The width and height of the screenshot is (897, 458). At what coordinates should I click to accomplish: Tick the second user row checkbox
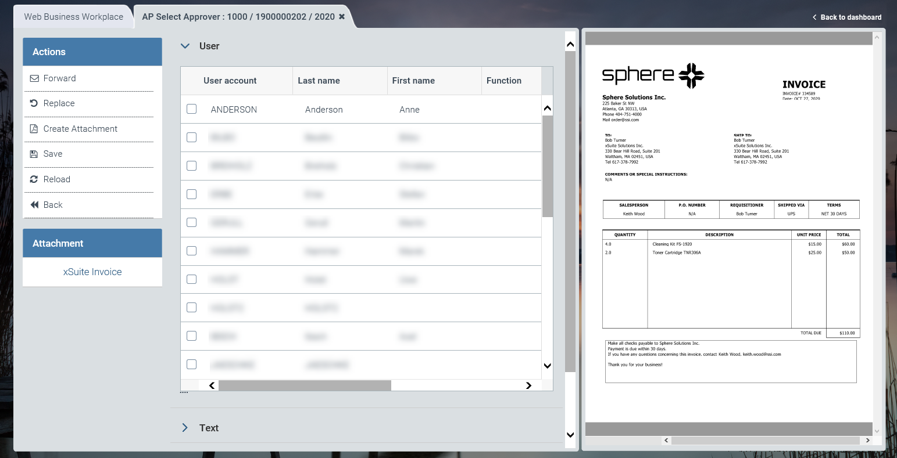[x=191, y=138]
